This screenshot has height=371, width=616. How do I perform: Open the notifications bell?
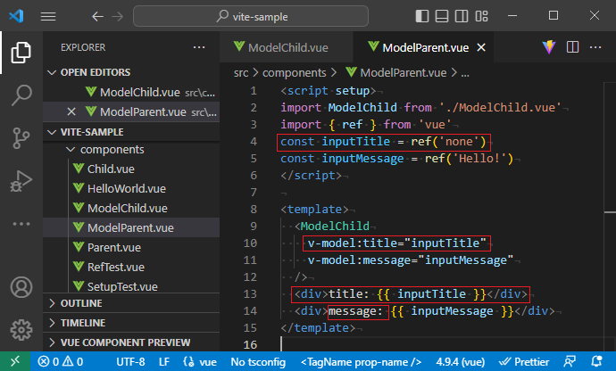(596, 361)
